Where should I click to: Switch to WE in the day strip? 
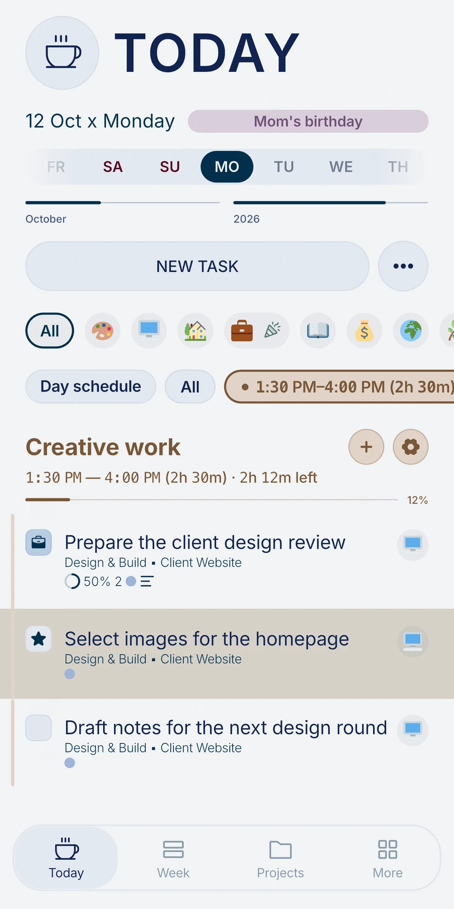341,167
